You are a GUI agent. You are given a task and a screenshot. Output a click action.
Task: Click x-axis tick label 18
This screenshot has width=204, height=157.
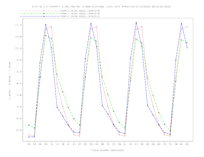(x=63, y=144)
